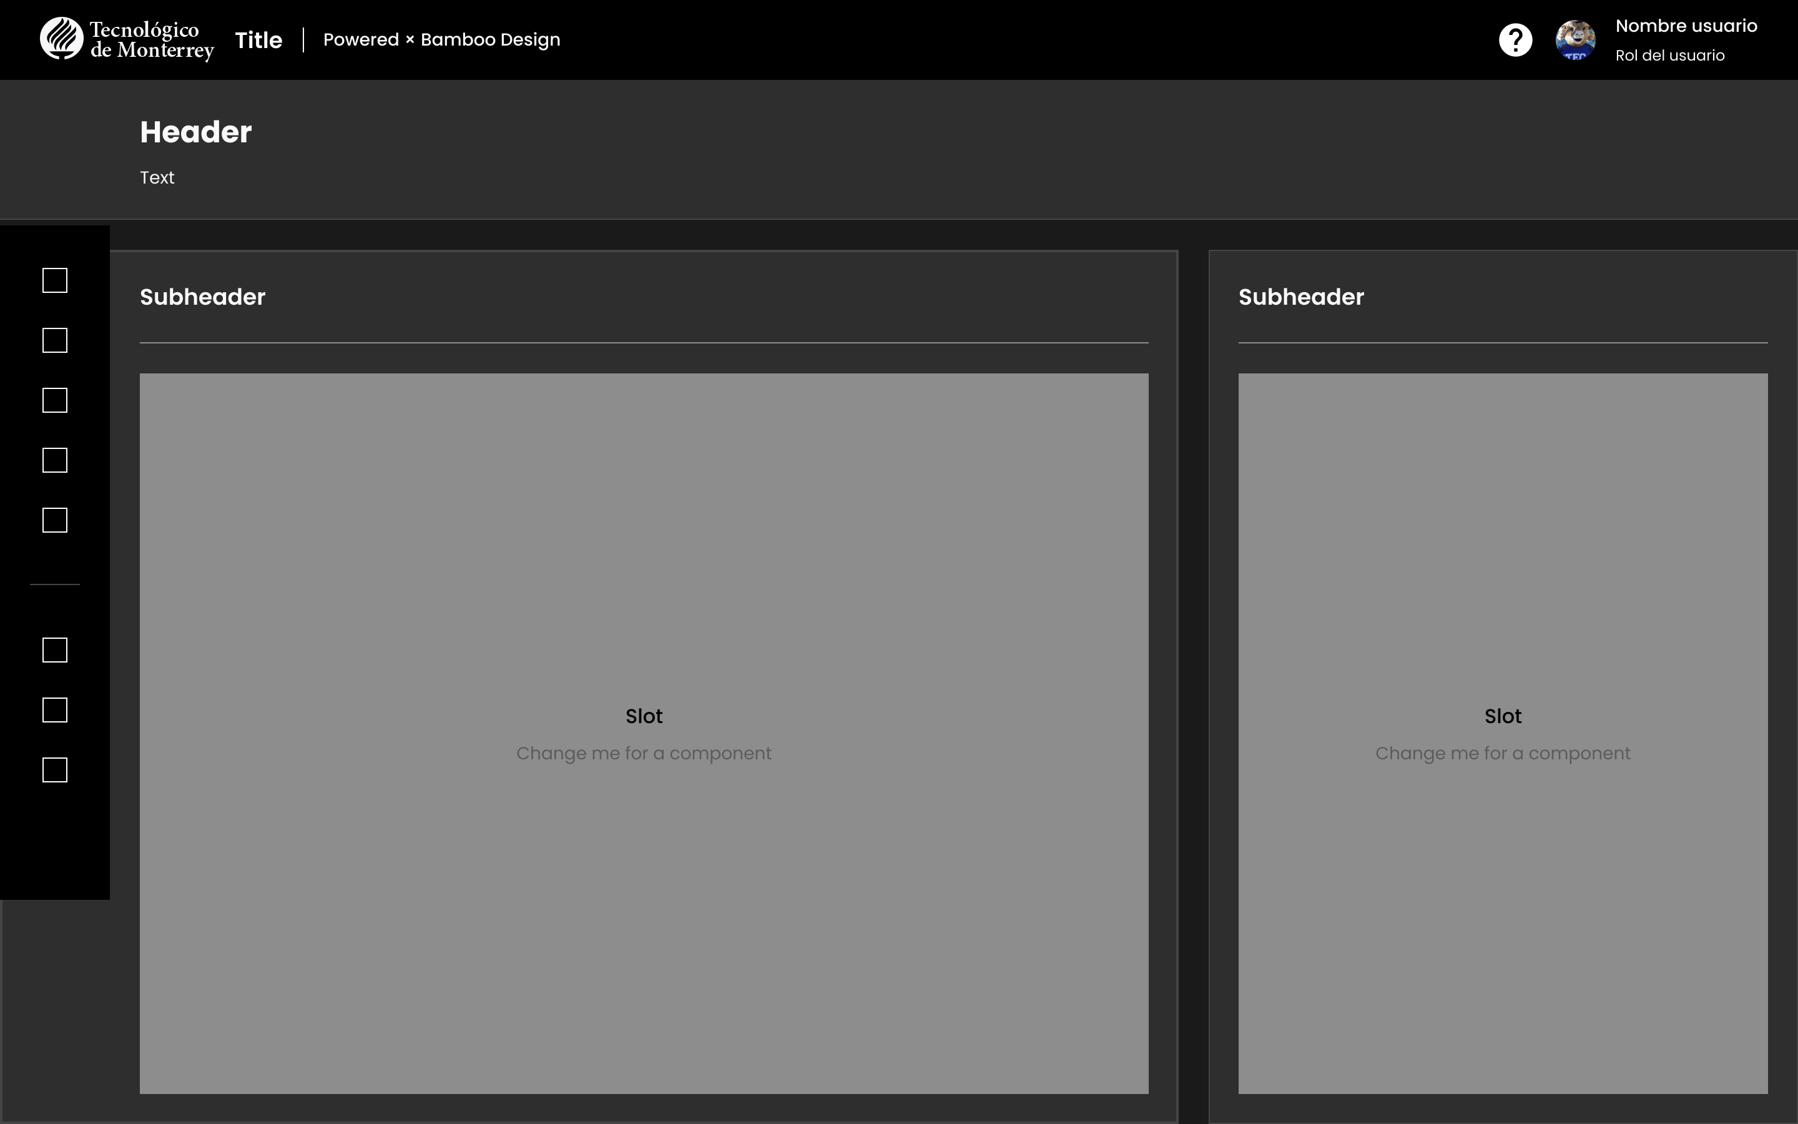Click the Slot placeholder in right panel

[1503, 734]
